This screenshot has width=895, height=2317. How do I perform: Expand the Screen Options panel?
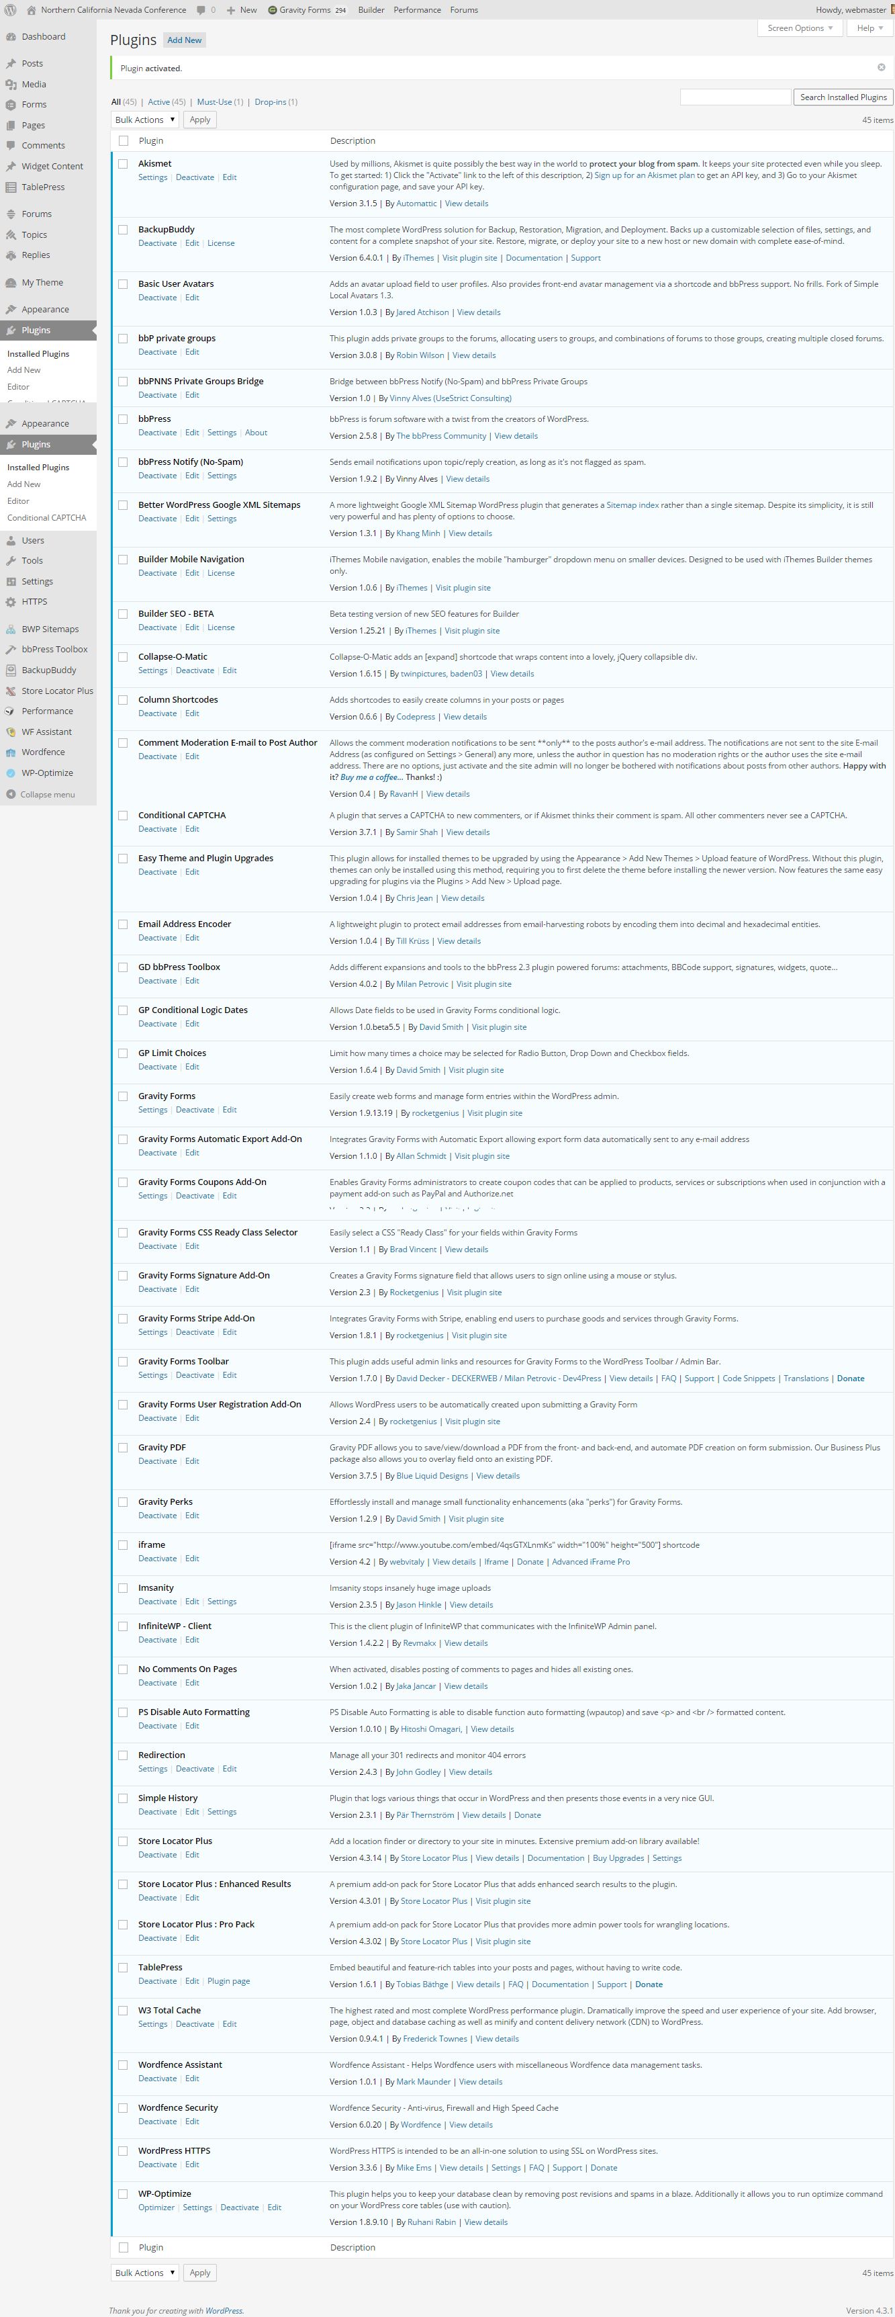[x=800, y=28]
